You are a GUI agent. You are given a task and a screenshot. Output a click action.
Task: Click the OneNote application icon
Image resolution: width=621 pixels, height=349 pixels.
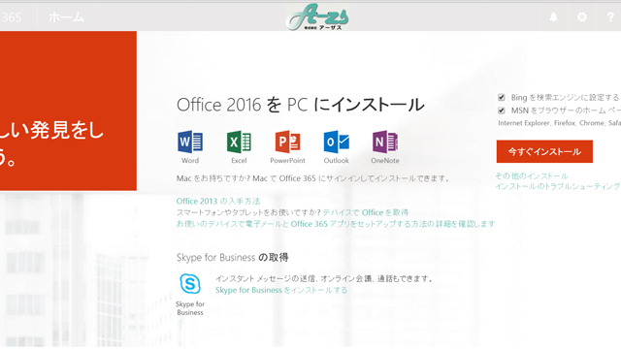(385, 142)
